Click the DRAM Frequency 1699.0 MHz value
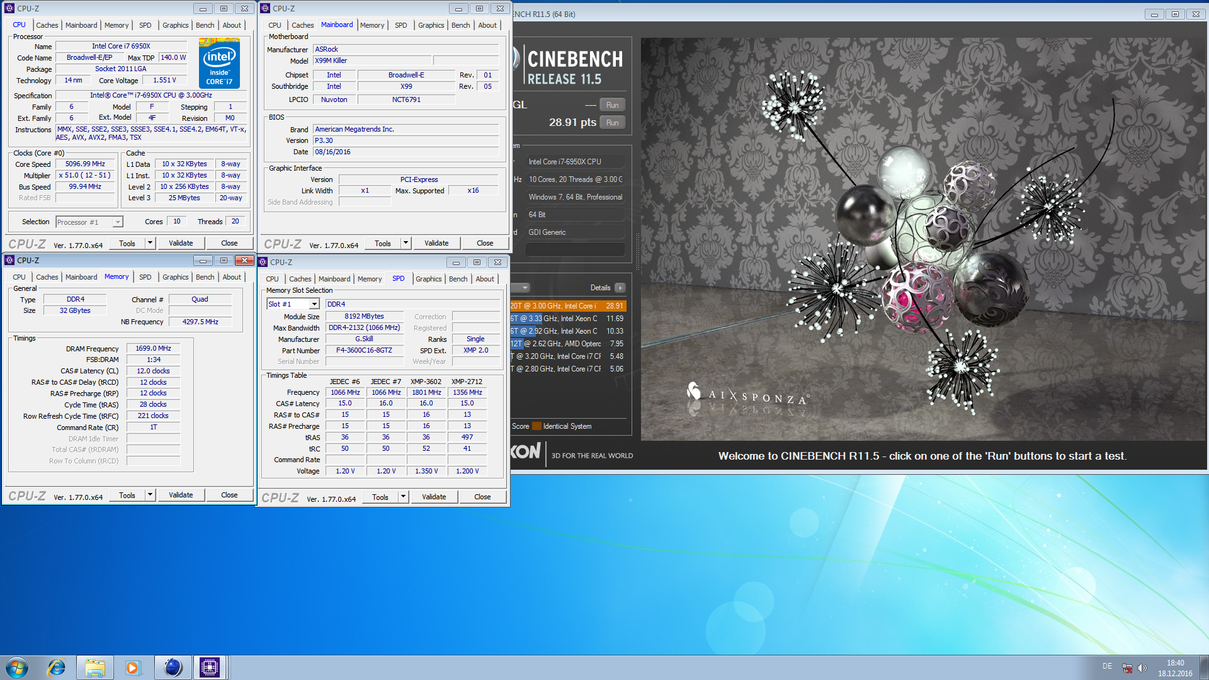The height and width of the screenshot is (680, 1209). pyautogui.click(x=153, y=348)
